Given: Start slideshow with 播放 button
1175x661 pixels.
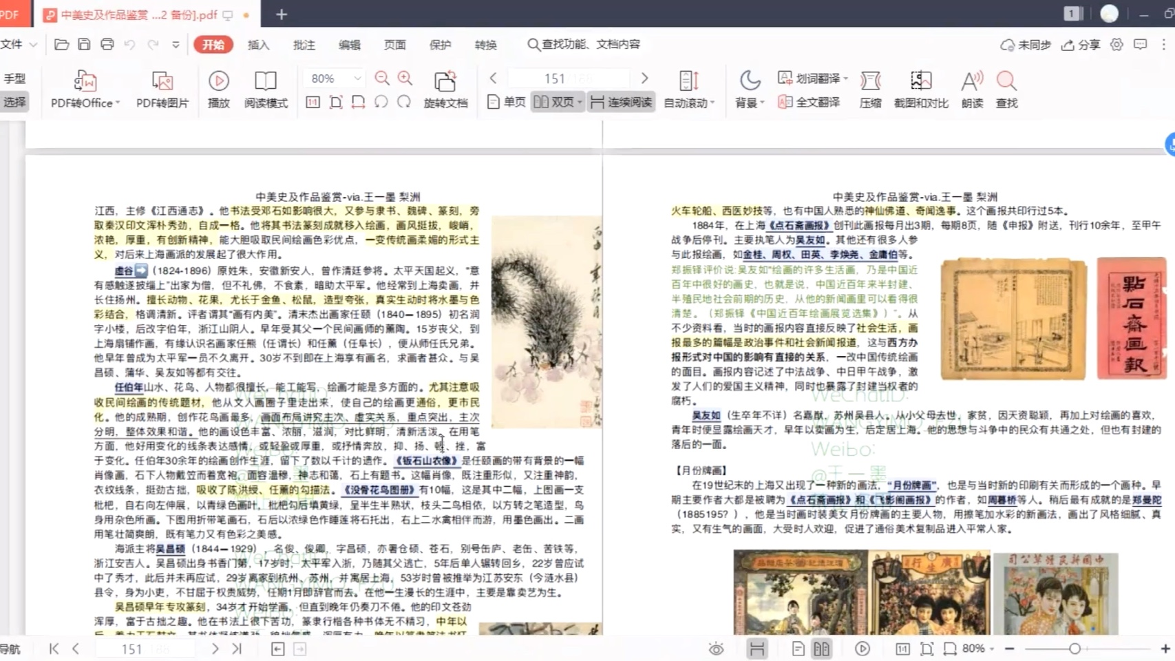Looking at the screenshot, I should [219, 90].
